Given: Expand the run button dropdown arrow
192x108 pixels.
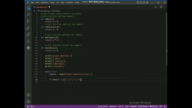Looking at the screenshot, I should 158,7.
